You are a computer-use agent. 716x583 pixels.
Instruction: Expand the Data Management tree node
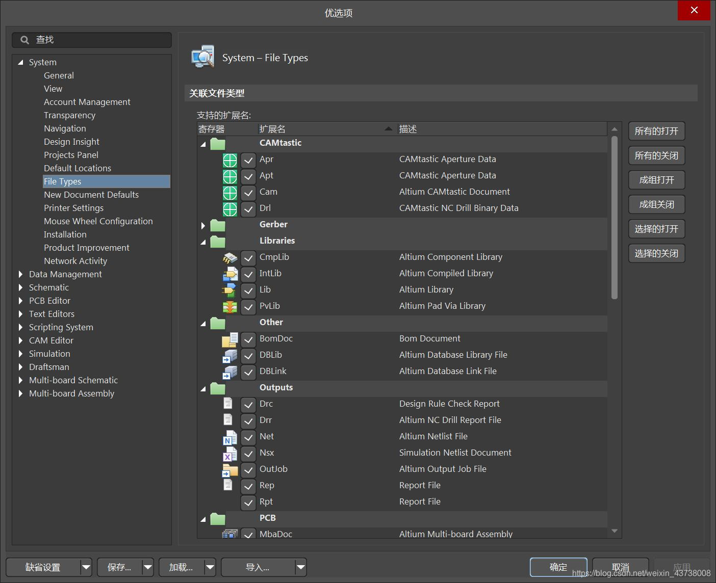(x=20, y=274)
